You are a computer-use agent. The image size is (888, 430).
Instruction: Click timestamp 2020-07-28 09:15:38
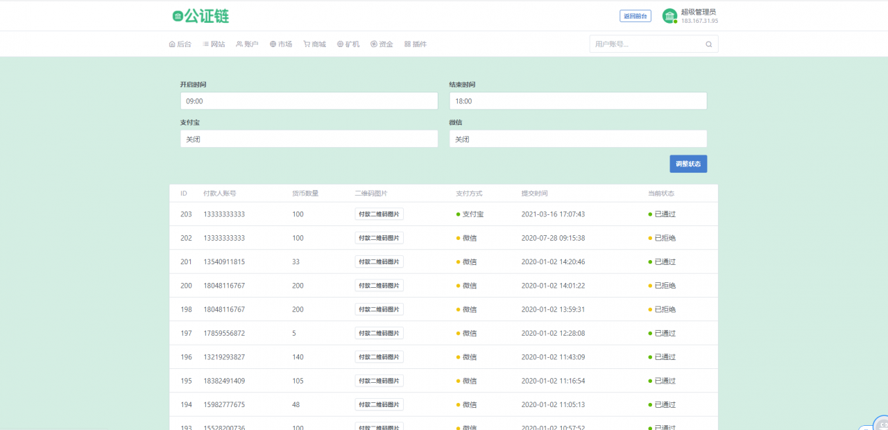(x=553, y=238)
